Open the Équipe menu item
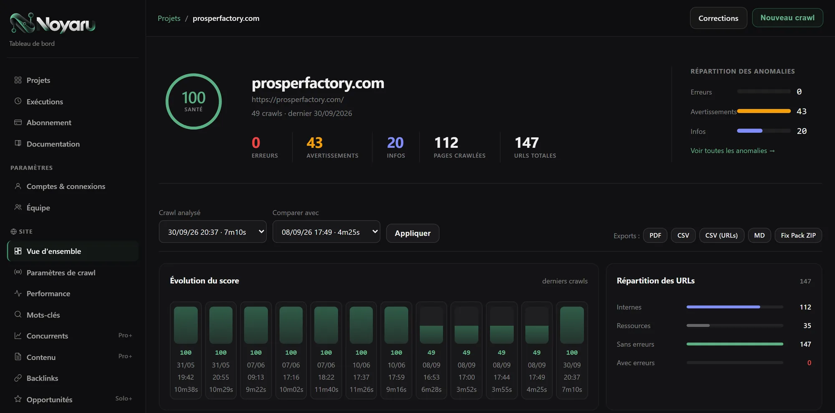This screenshot has width=835, height=413. (x=73, y=207)
